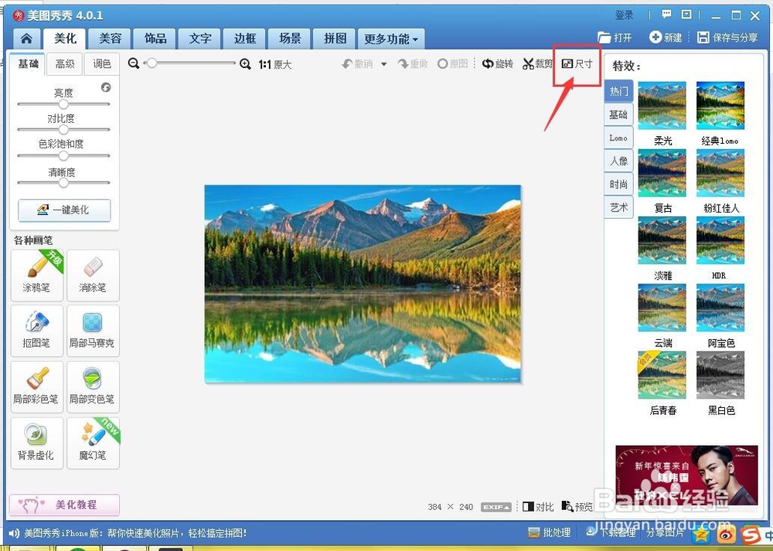Expand the 更多功能 dropdown
The image size is (773, 551).
tap(391, 39)
